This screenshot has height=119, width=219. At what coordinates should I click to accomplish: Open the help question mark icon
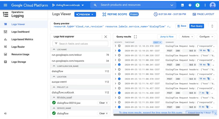point(190,5)
